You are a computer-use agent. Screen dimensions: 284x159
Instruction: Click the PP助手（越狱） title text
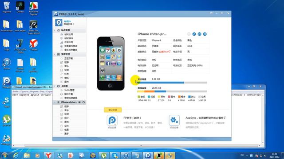132,118
